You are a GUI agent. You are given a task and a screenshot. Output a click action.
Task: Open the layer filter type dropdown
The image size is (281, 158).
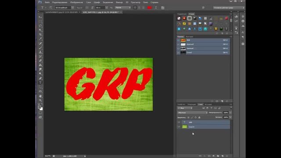click(x=185, y=108)
